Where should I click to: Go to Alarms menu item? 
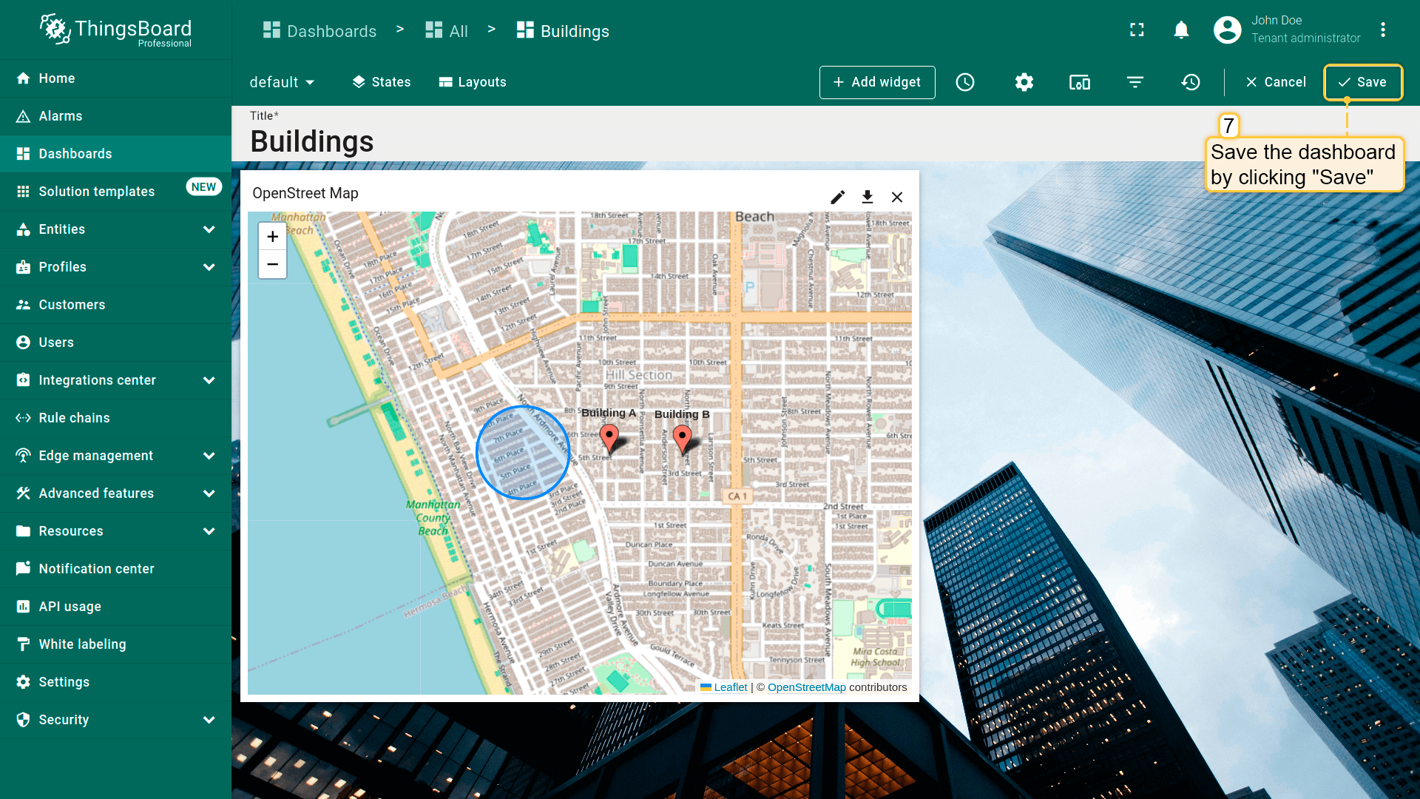coord(61,116)
